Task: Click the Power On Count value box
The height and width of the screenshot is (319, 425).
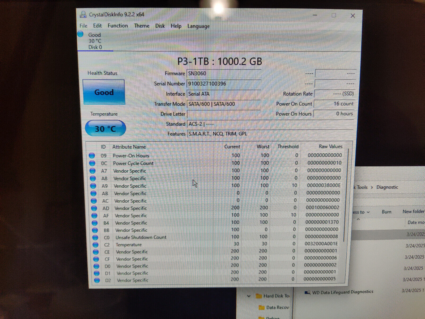Action: coord(334,104)
